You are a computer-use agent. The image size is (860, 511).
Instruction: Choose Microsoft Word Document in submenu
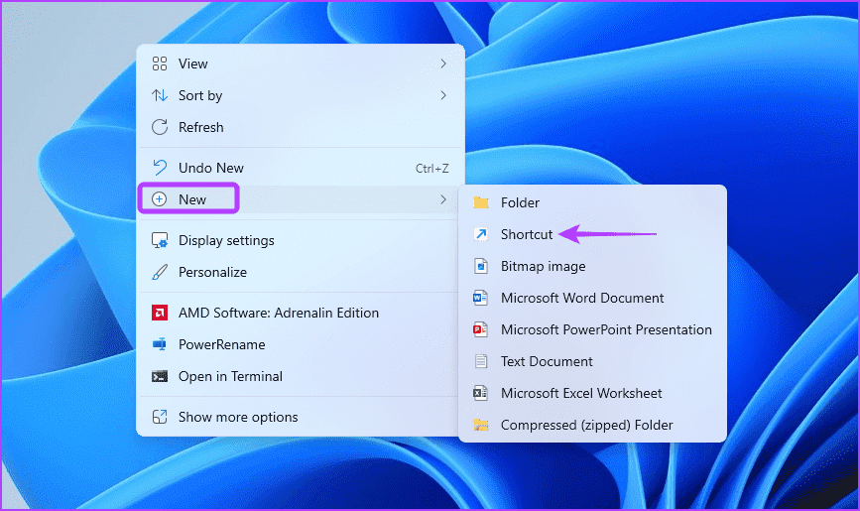(592, 298)
